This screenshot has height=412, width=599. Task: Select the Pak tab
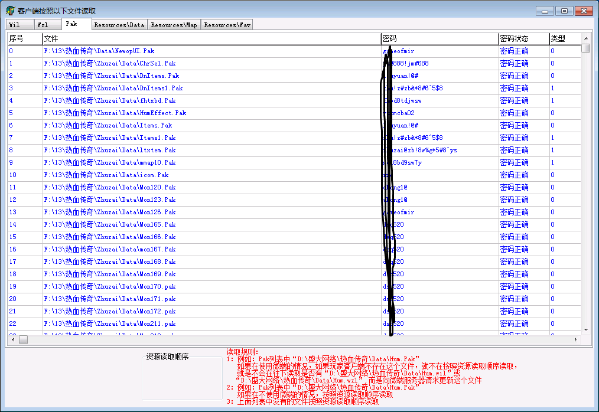pyautogui.click(x=72, y=24)
